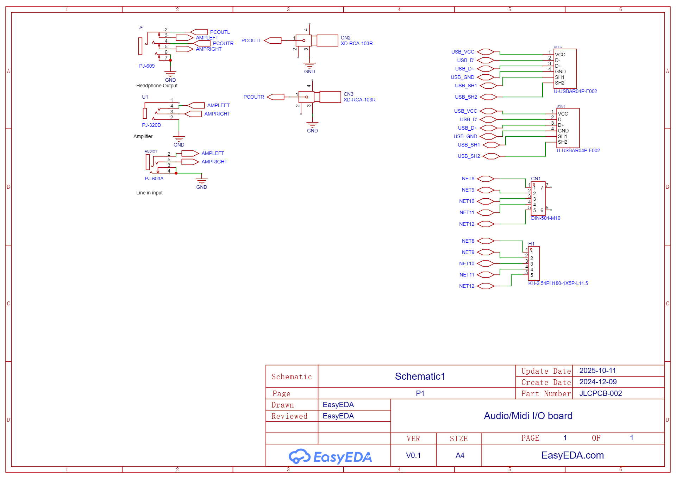Viewport: 676px width, 479px height.
Task: Select the H1 pin header symbol
Action: click(x=534, y=263)
